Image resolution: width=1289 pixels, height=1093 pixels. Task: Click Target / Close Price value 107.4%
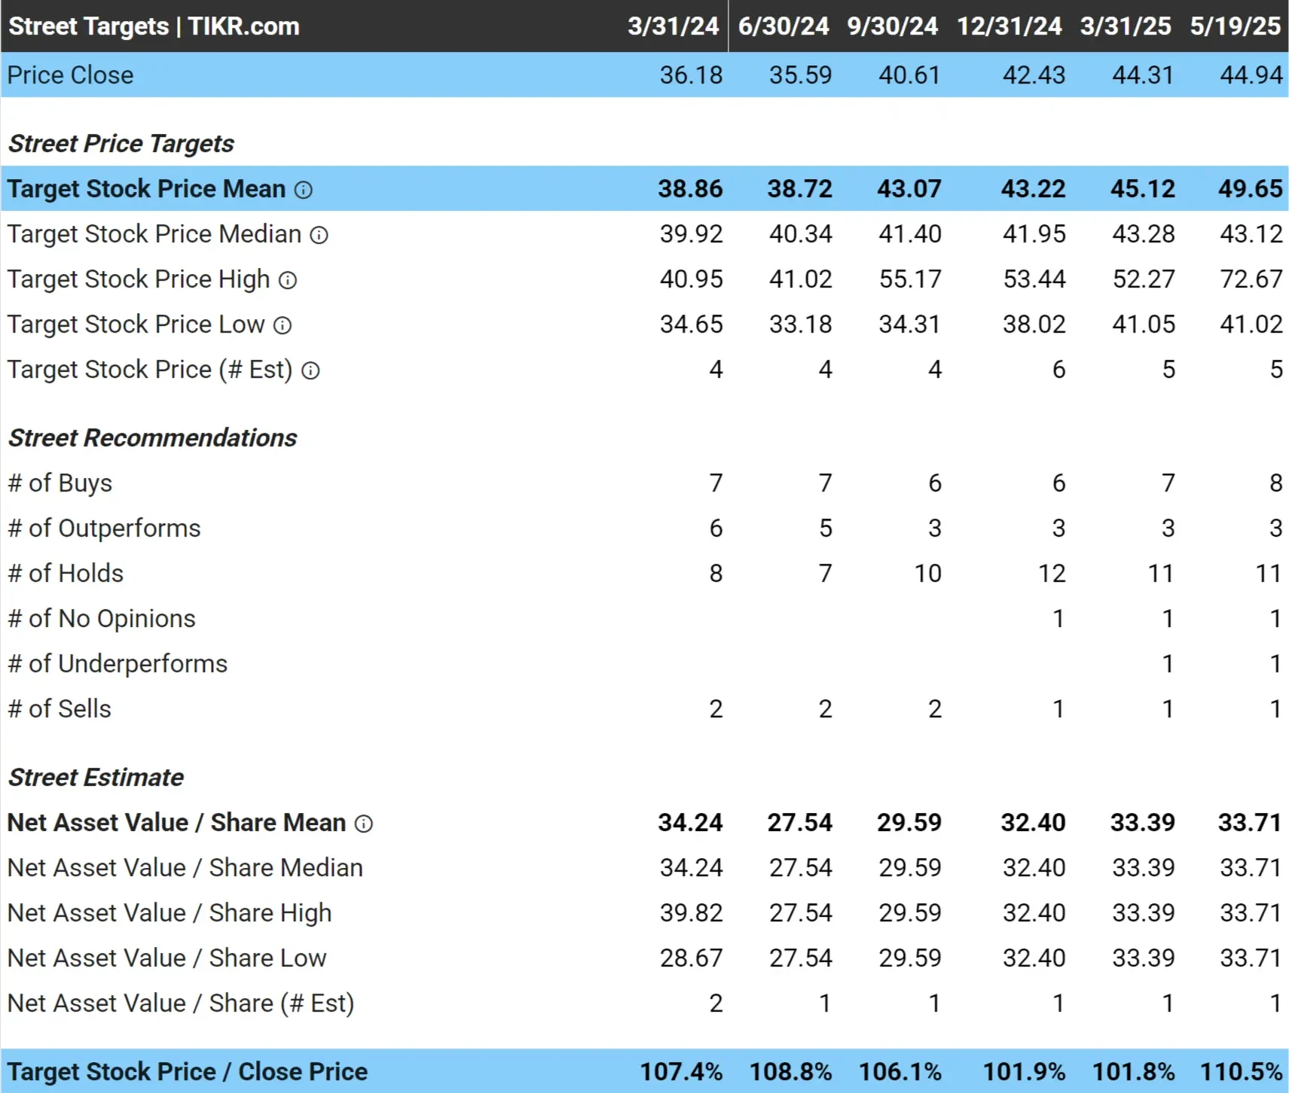681,1072
